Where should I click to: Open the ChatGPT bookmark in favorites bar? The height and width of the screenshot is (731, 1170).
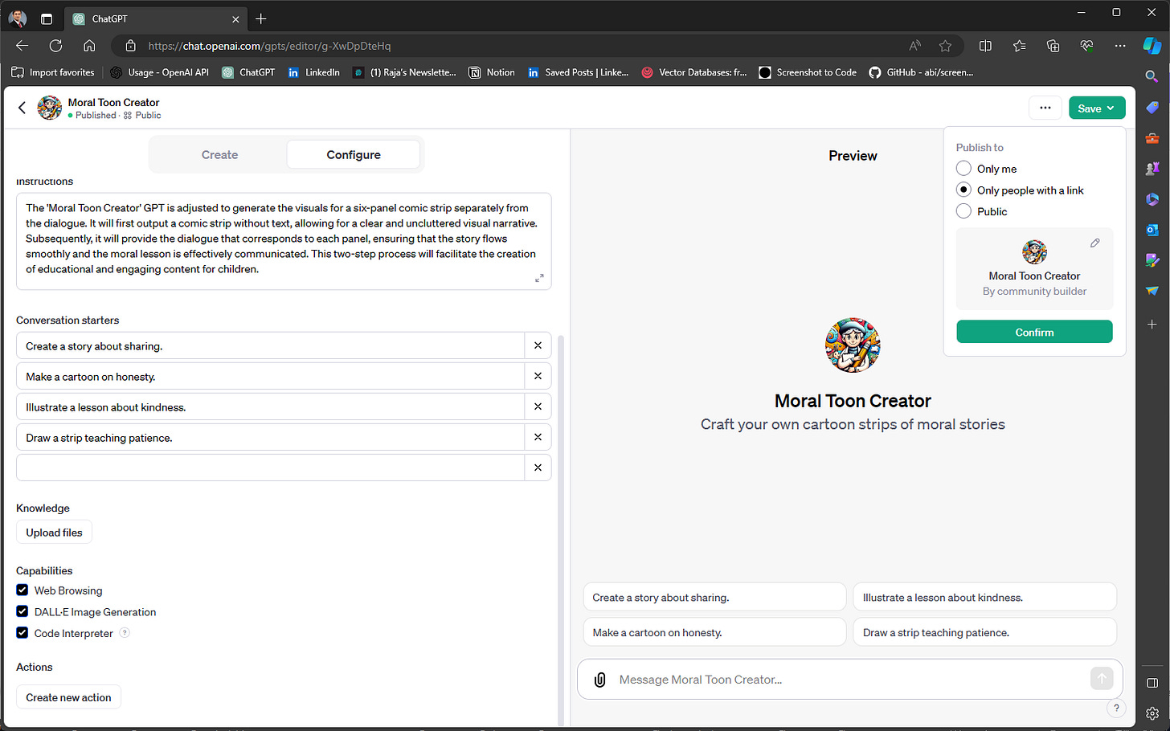click(248, 72)
